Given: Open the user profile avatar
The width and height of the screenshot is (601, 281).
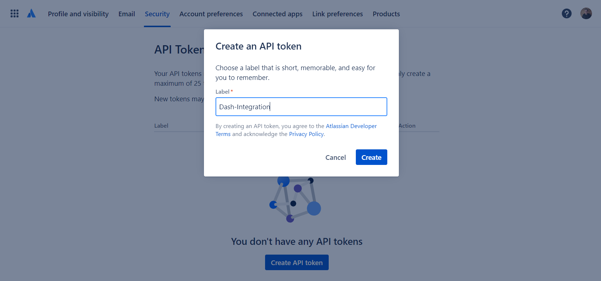Looking at the screenshot, I should coord(586,14).
